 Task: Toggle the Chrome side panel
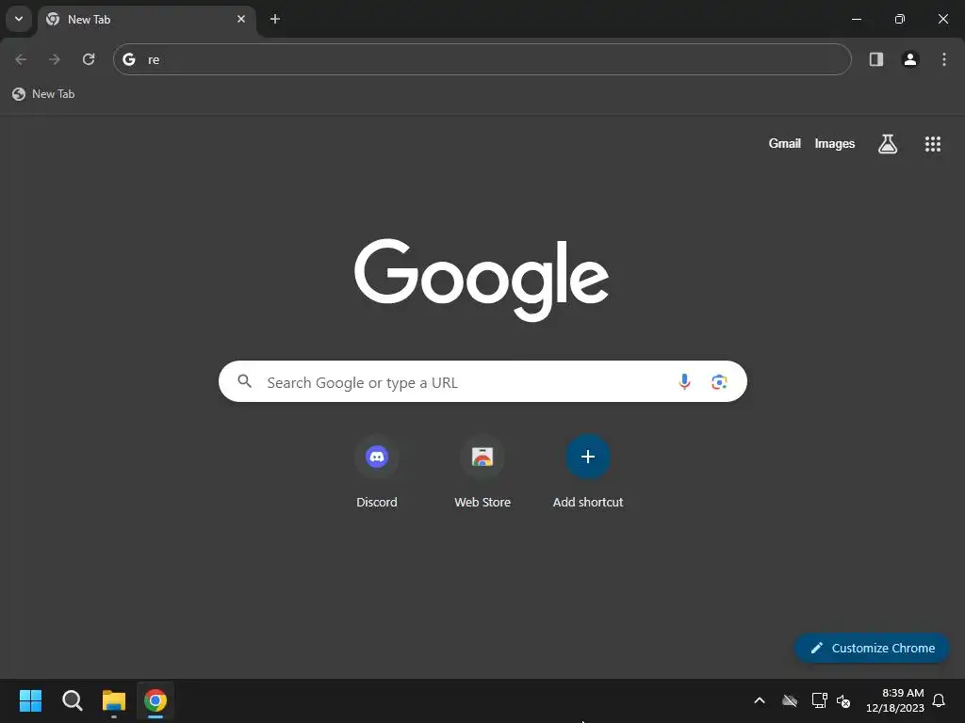pos(876,59)
